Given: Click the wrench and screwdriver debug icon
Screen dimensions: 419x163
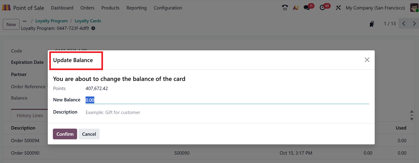Looking at the screenshot, I should click(x=338, y=8).
